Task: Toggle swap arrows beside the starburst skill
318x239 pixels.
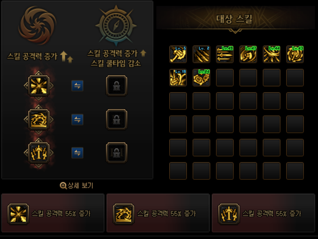Action: point(77,86)
